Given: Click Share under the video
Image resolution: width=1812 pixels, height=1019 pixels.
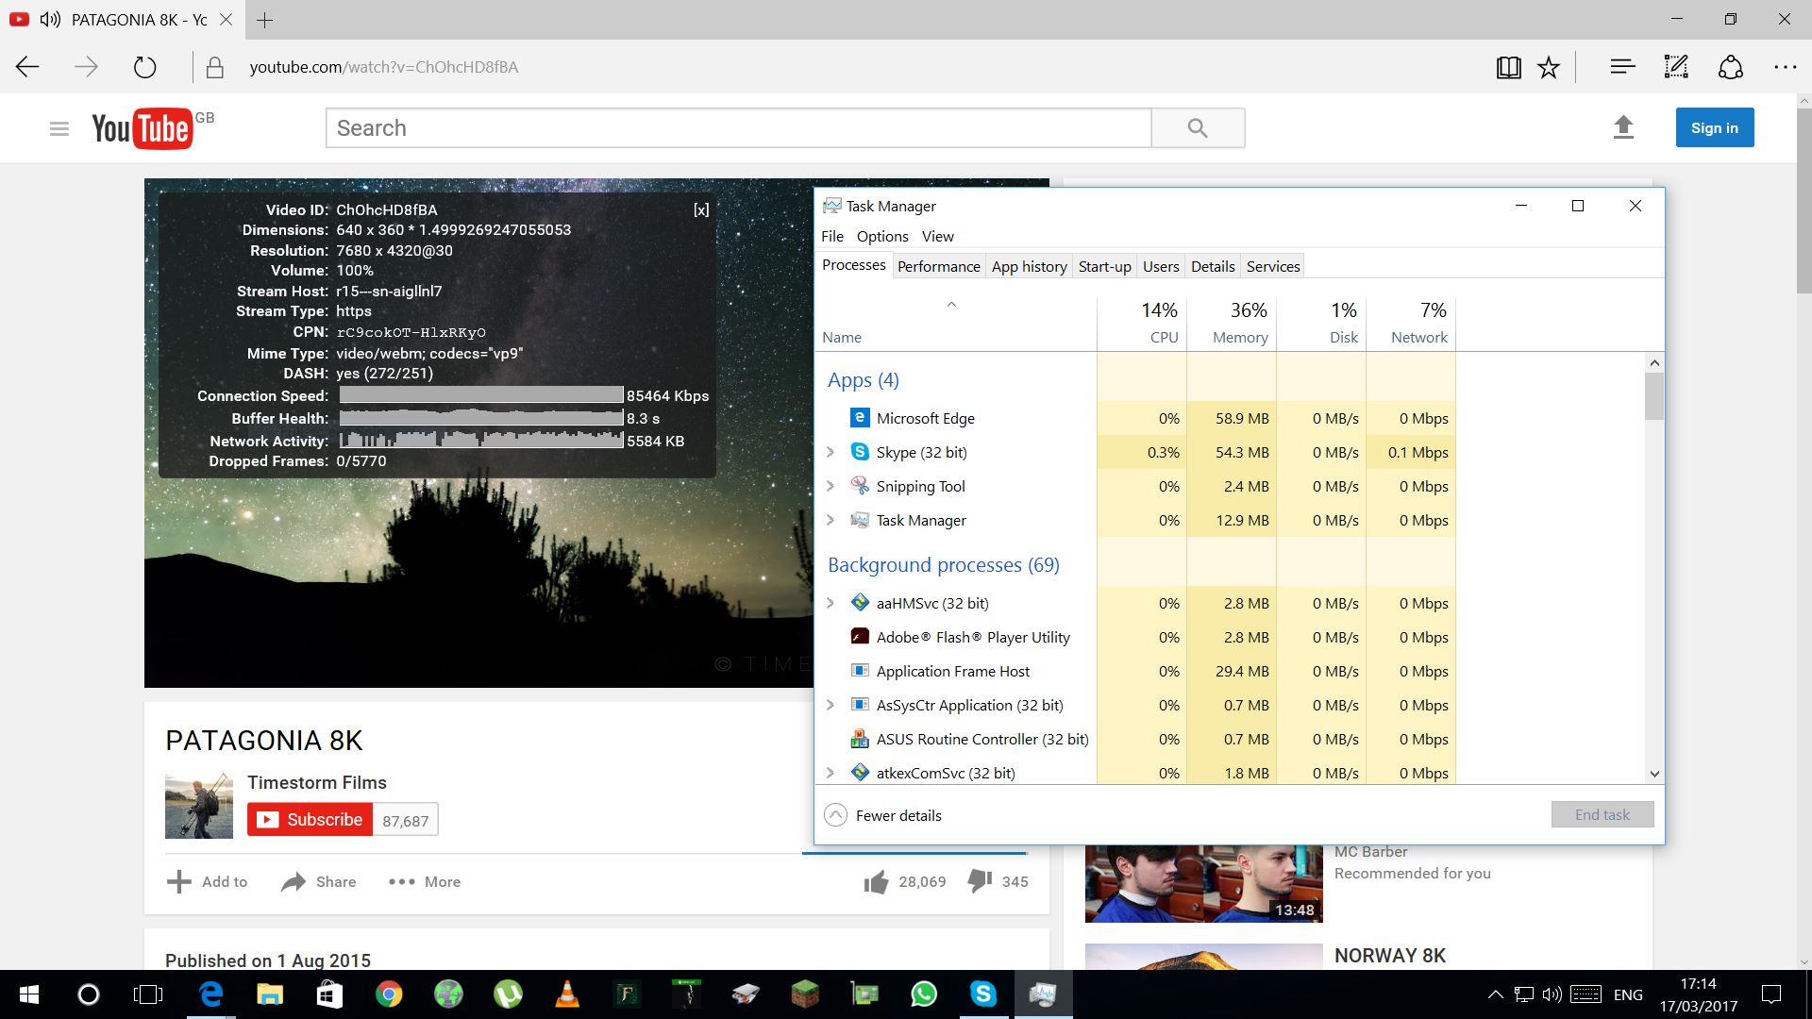Looking at the screenshot, I should (319, 881).
